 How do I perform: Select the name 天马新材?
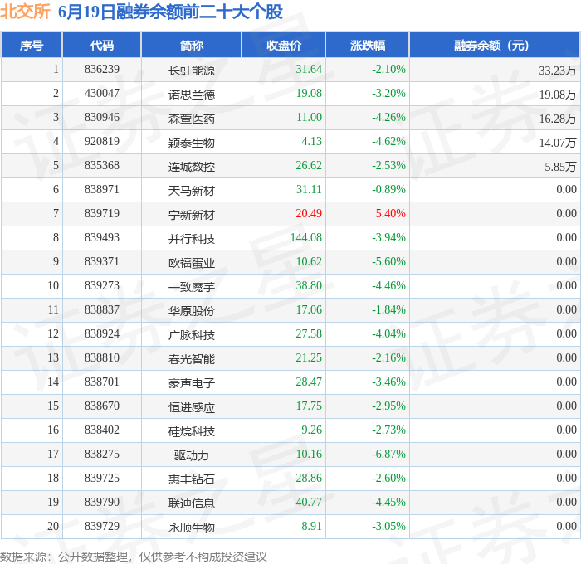tap(192, 191)
